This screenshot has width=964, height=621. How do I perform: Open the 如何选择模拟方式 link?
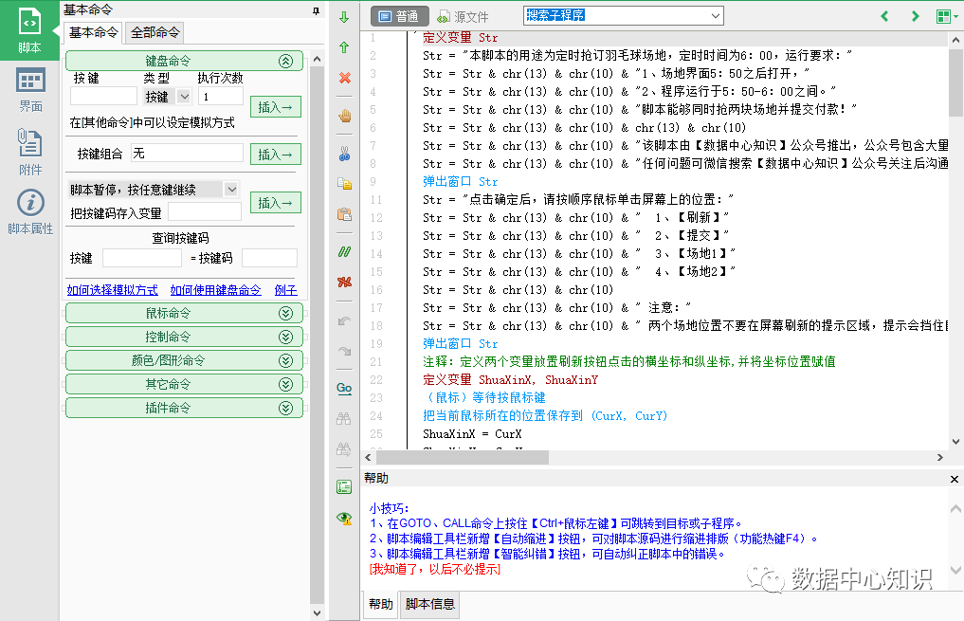(113, 290)
